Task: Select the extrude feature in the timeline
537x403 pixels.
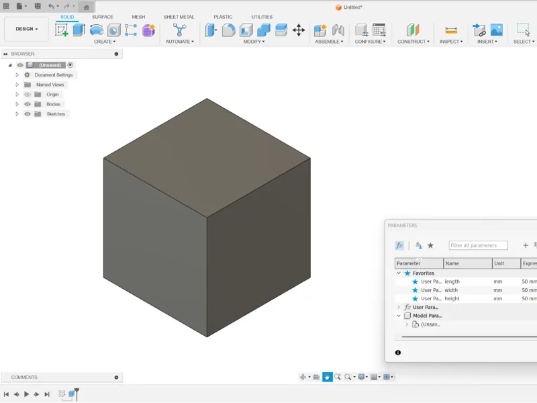Action: tap(72, 394)
